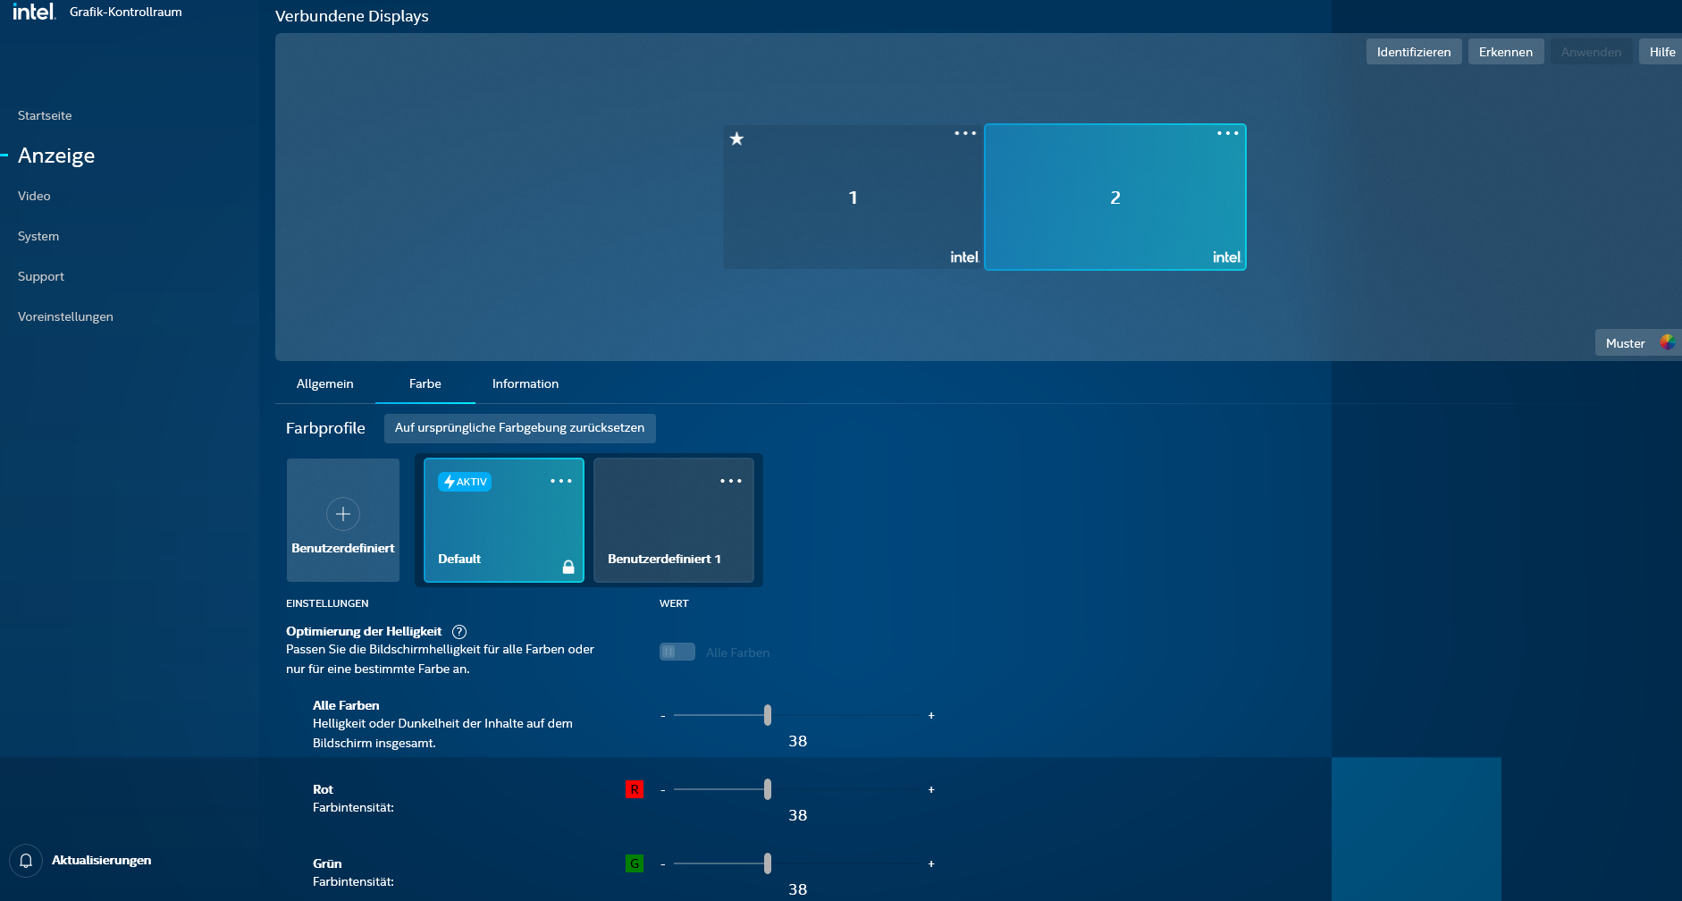Click the Intel logo in the top-left corner
The width and height of the screenshot is (1682, 901).
click(34, 12)
